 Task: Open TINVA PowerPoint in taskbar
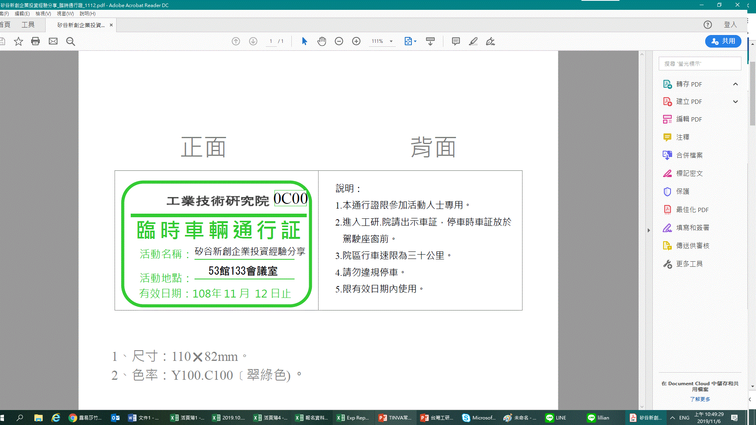[x=395, y=418]
